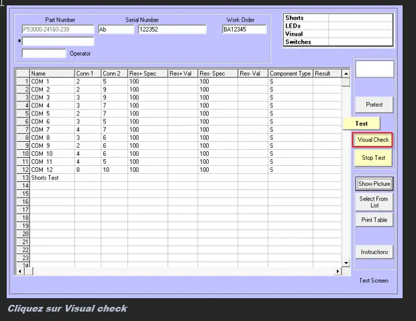Click the Visual row in status table
416x321 pixels.
tap(338, 34)
